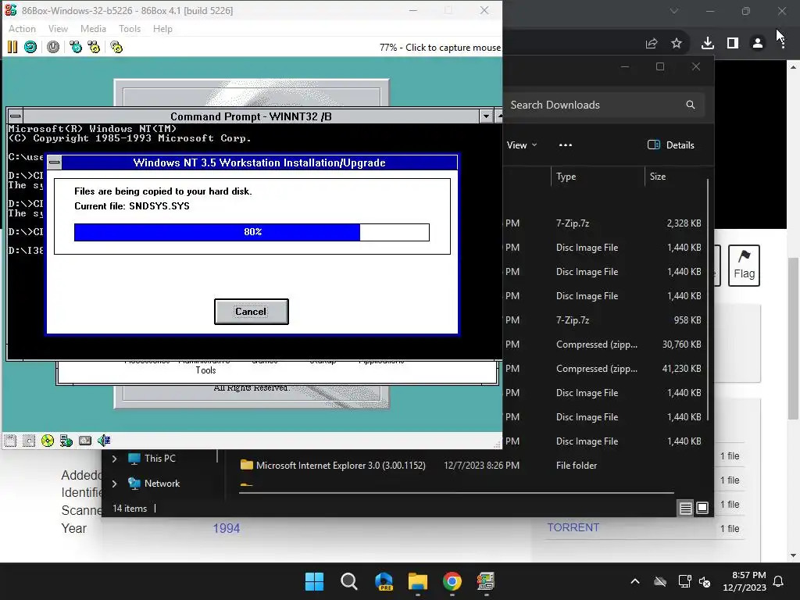This screenshot has width=800, height=600.
Task: Click the Chrome share page icon
Action: (652, 44)
